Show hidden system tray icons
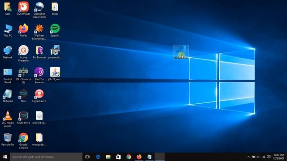 248,157
